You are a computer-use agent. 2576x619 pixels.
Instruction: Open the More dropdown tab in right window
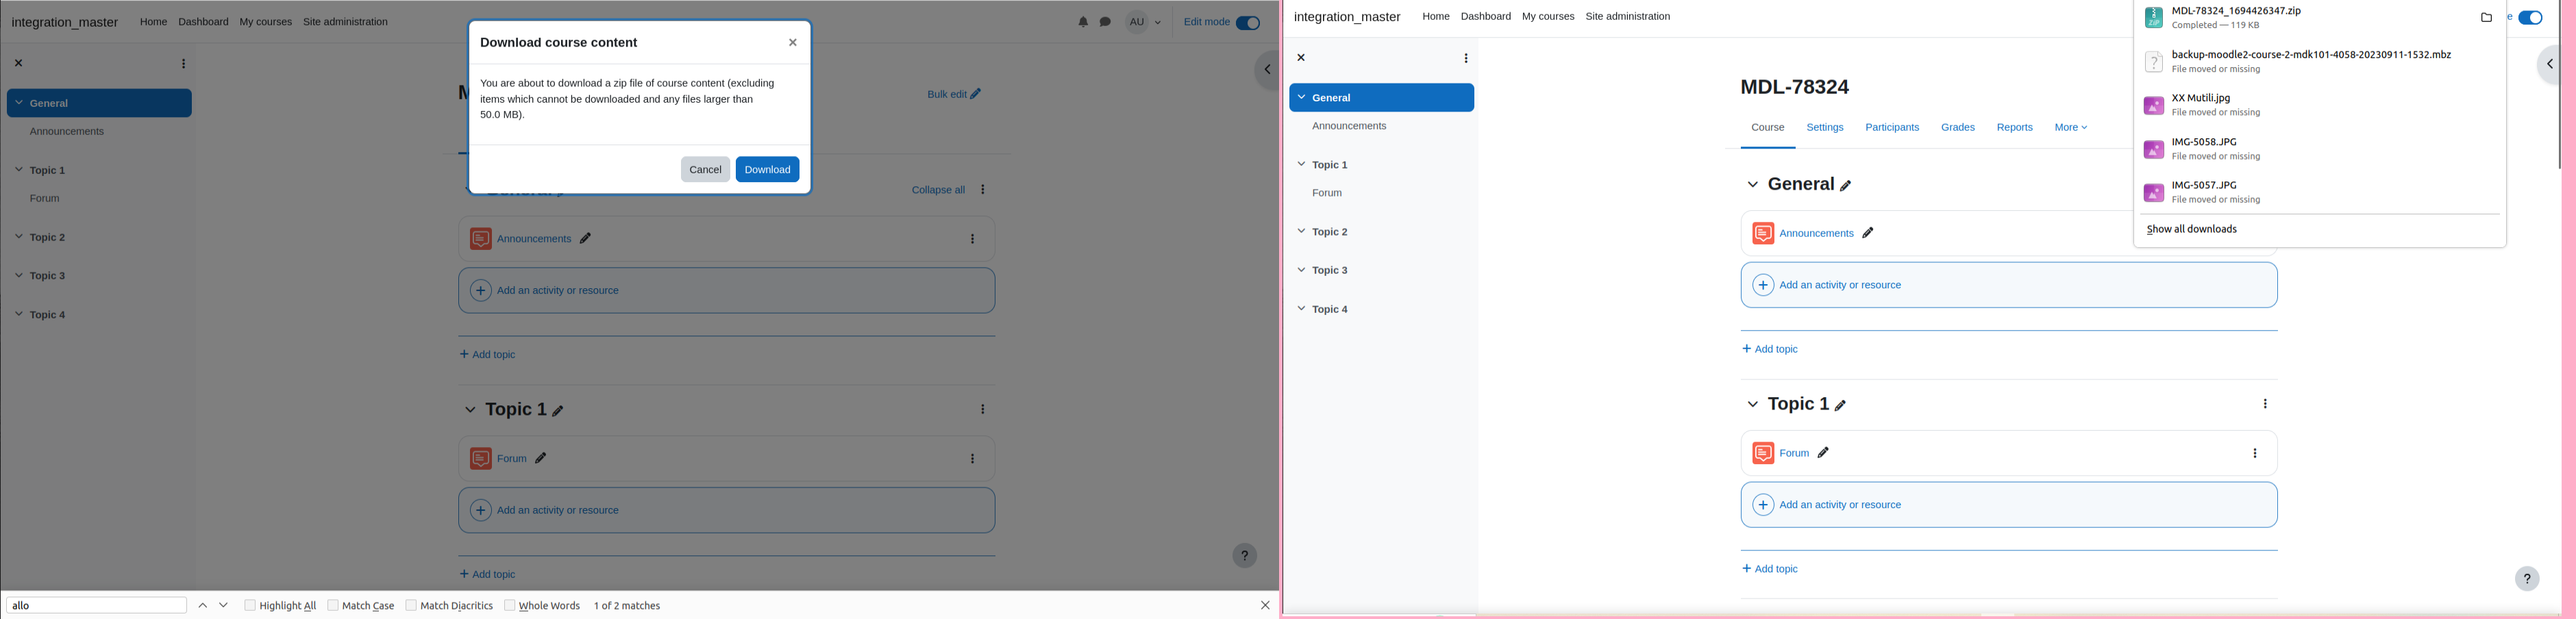pyautogui.click(x=2071, y=128)
